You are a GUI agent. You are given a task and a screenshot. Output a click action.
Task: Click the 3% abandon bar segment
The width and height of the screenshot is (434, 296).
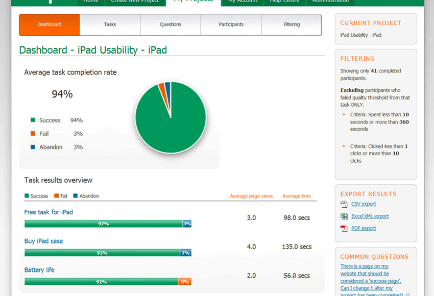pos(187,224)
